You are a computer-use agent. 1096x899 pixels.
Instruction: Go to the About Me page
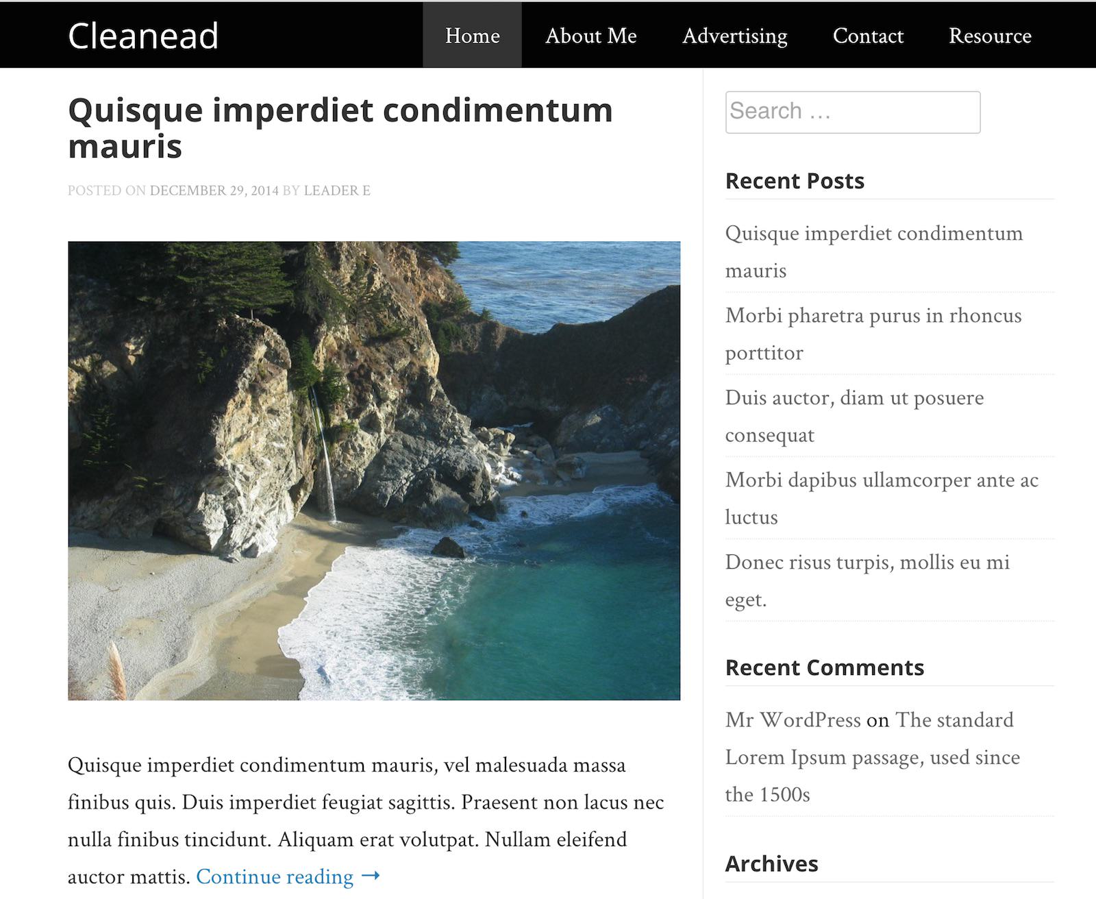(x=590, y=36)
